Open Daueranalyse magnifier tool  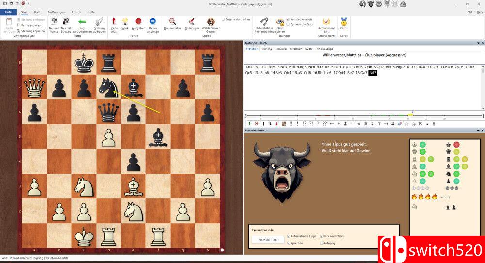[x=172, y=22]
